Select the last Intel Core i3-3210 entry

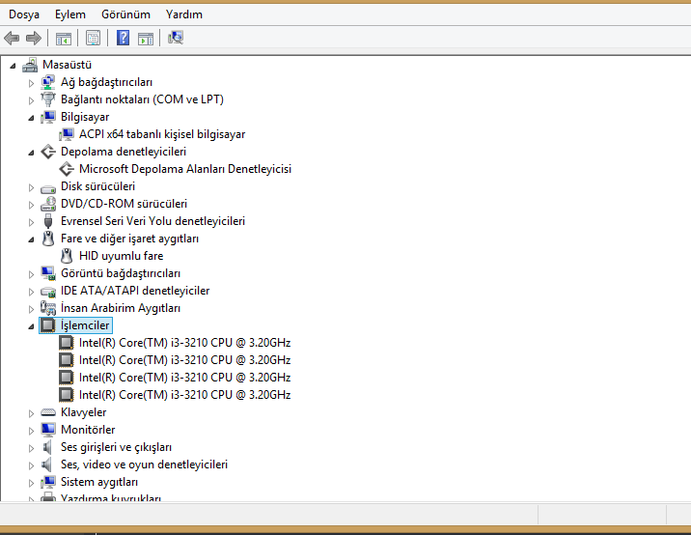pos(184,395)
